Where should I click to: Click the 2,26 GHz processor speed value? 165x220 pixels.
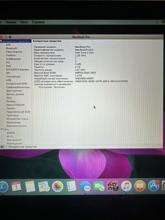point(80,56)
